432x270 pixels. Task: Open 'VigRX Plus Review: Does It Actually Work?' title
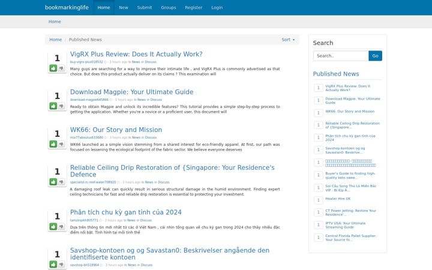coord(136,54)
